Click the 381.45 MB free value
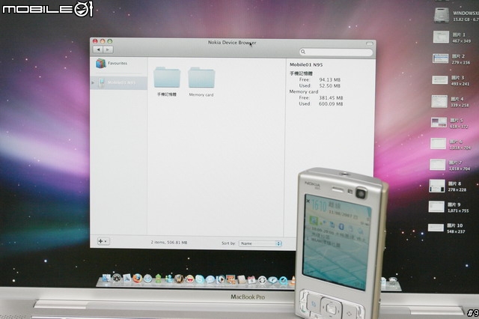 pyautogui.click(x=331, y=98)
